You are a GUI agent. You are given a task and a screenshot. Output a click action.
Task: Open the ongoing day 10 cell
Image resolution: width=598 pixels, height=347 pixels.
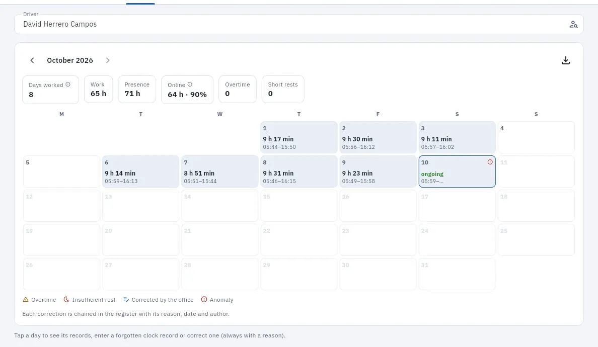click(x=457, y=171)
